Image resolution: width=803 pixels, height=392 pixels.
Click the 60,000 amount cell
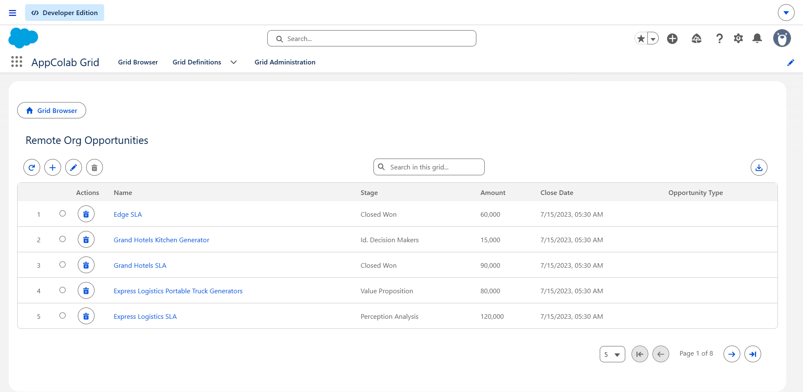pyautogui.click(x=490, y=214)
